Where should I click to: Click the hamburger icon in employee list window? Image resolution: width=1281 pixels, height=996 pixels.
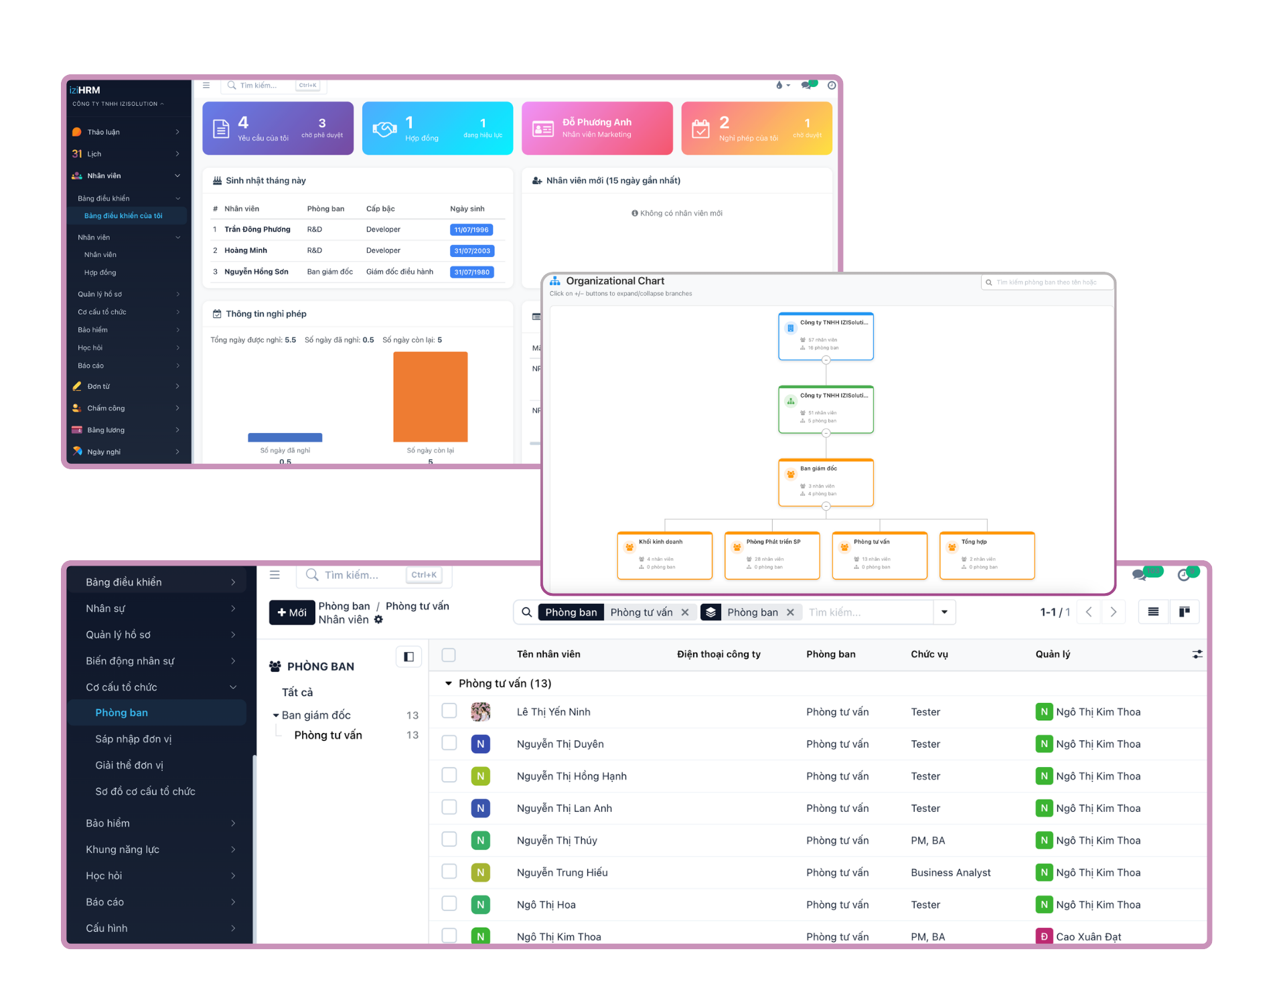pos(275,575)
